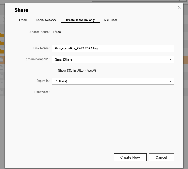Click the topmost folder icon behind the dialog
The image size is (188, 169).
pyautogui.click(x=2, y=35)
